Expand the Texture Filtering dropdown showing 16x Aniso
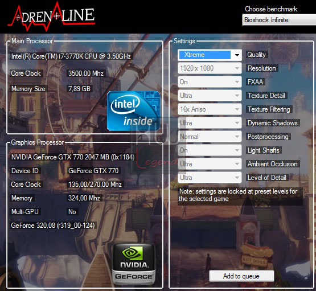 click(210, 109)
